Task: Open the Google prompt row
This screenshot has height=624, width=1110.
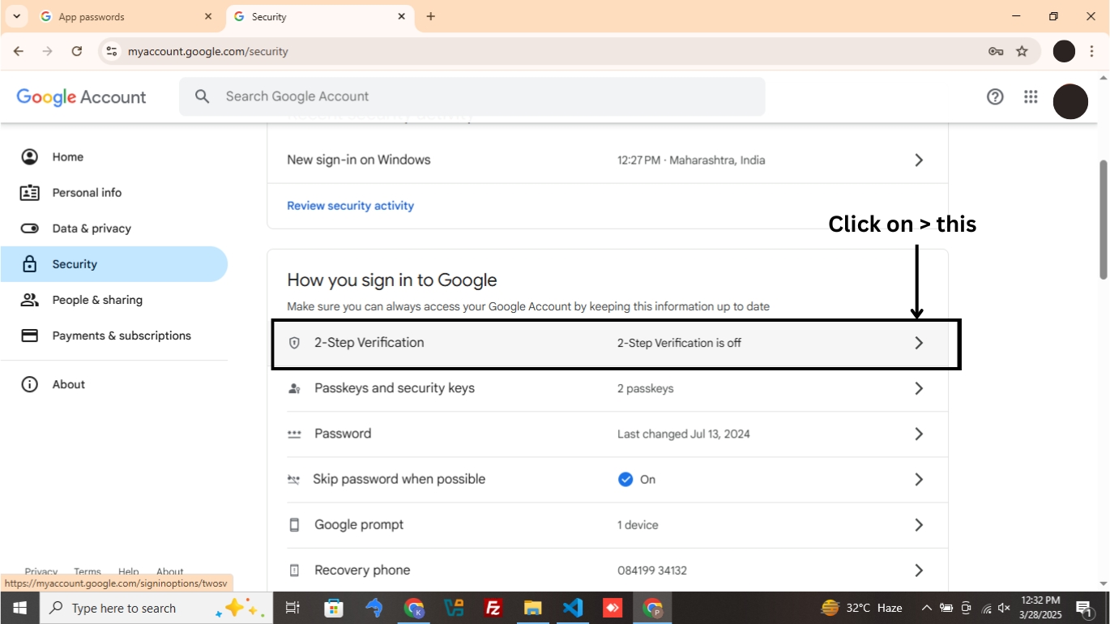Action: coord(607,524)
